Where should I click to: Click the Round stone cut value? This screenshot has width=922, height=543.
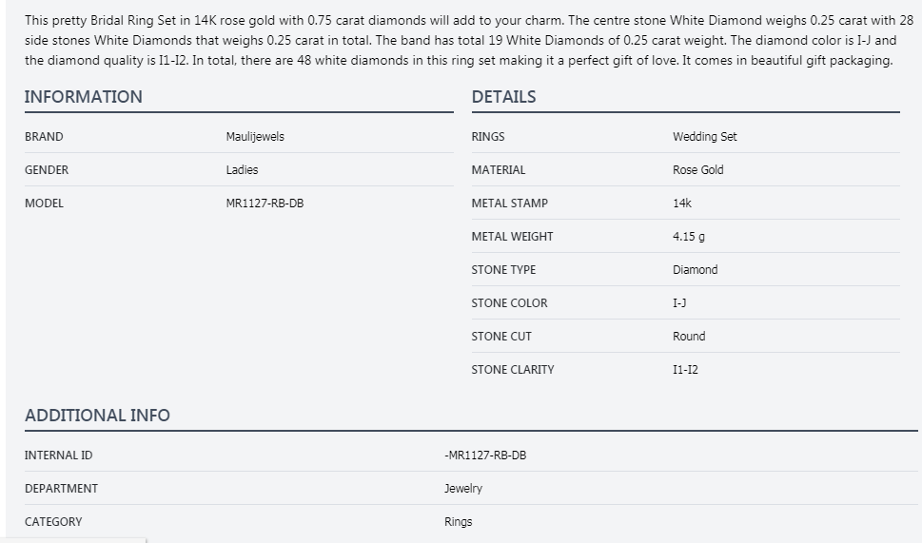pyautogui.click(x=689, y=336)
